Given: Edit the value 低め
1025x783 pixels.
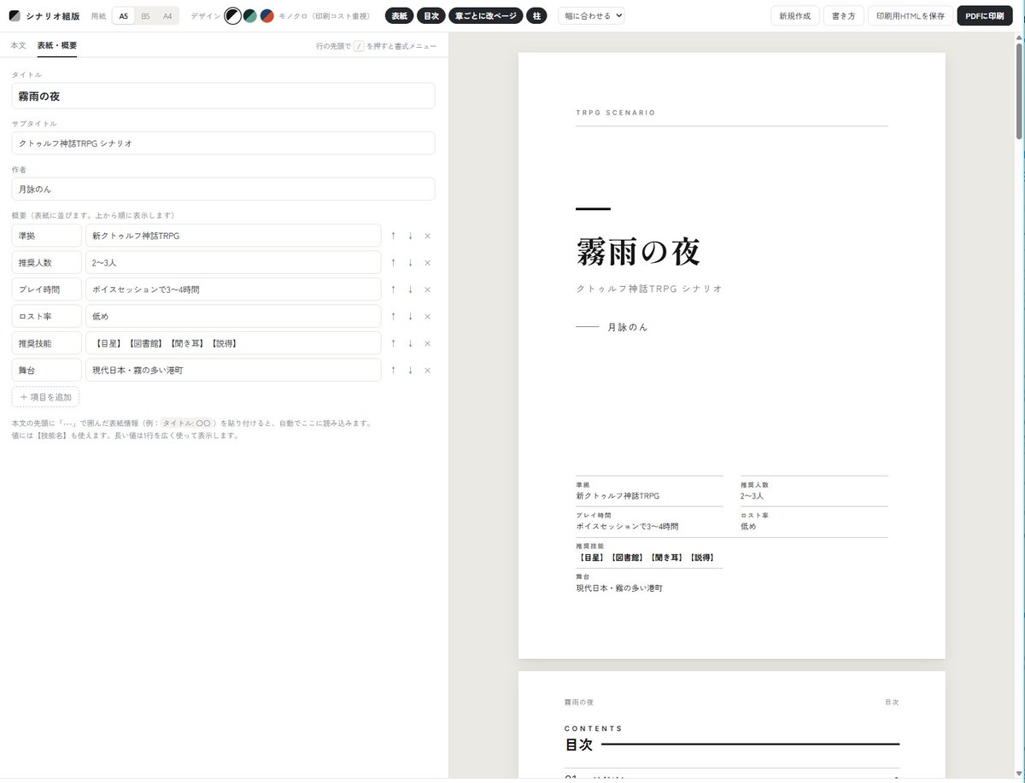Looking at the screenshot, I should coord(233,316).
